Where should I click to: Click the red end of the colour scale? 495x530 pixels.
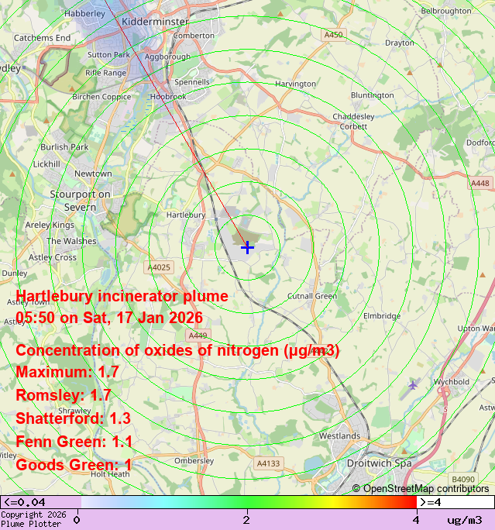click(411, 502)
